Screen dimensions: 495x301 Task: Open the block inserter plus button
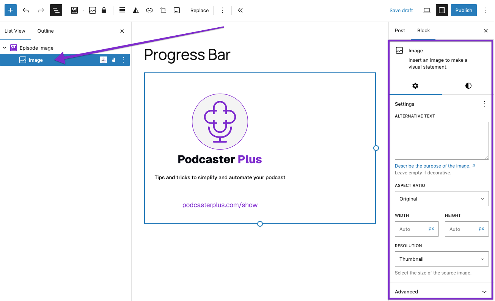(x=10, y=10)
